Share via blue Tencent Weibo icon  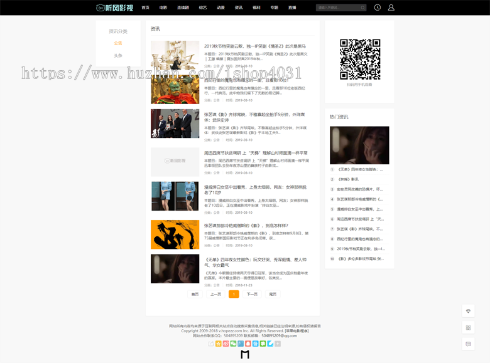(241, 344)
